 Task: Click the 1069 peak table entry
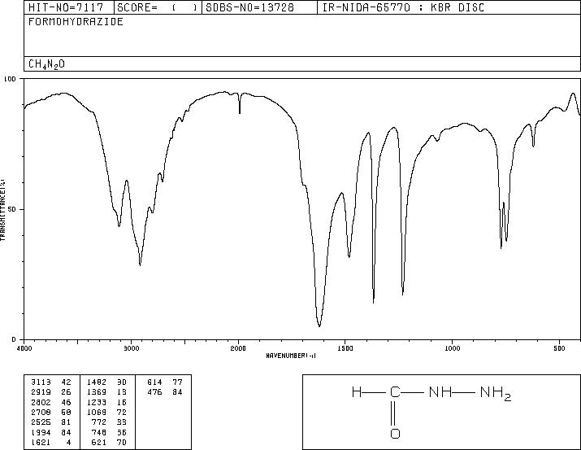click(x=106, y=412)
